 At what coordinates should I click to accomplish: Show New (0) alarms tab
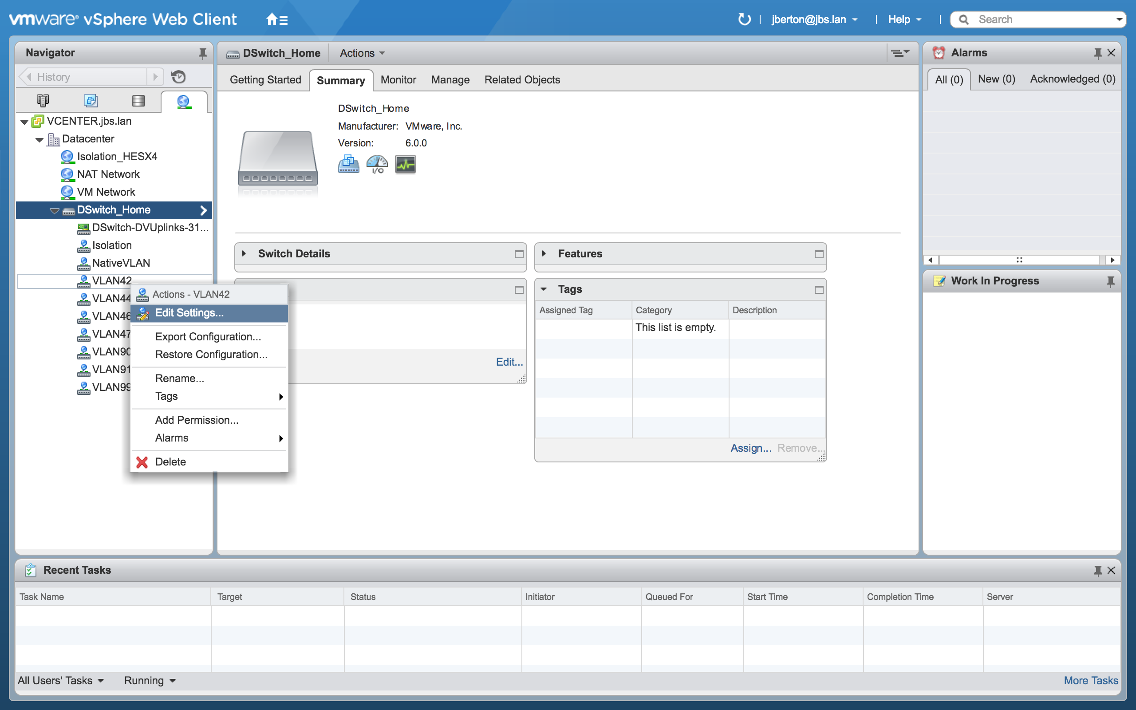[x=996, y=79]
